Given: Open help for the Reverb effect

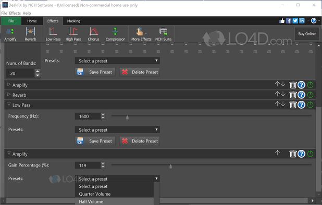Looking at the screenshot, I should 302,95.
